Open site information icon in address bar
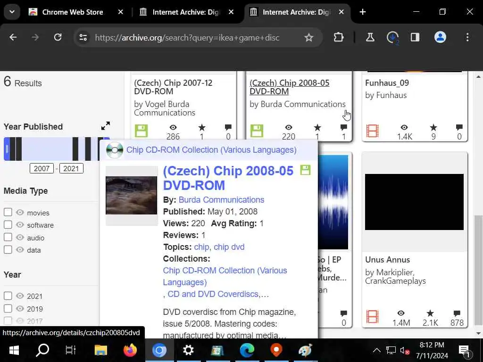This screenshot has width=483, height=362. [83, 38]
